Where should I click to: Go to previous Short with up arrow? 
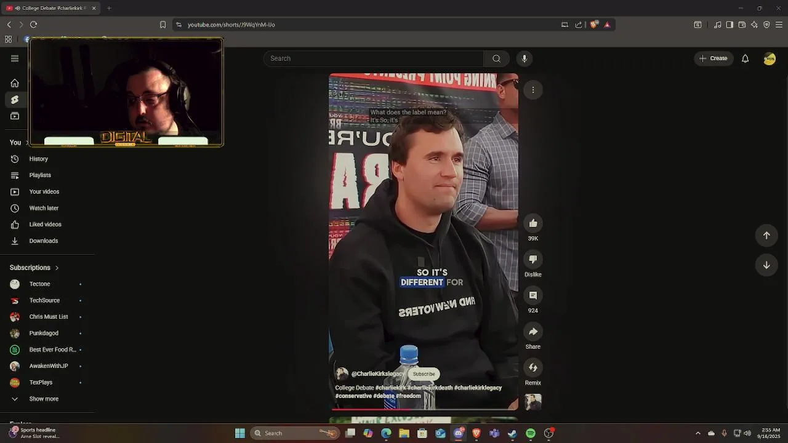tap(766, 235)
